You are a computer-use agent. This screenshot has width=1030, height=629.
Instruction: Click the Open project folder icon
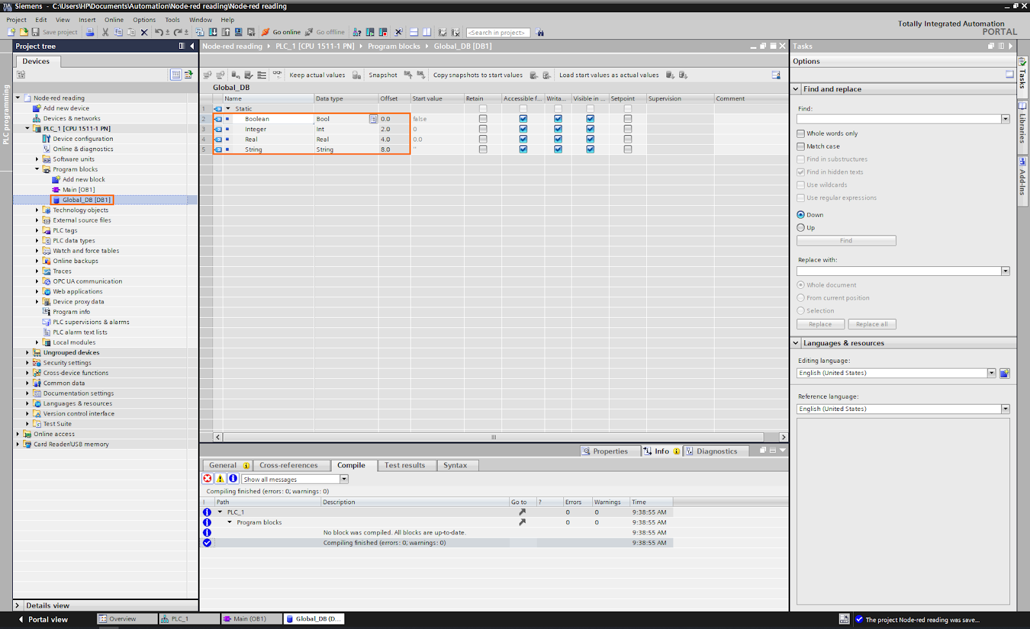24,32
